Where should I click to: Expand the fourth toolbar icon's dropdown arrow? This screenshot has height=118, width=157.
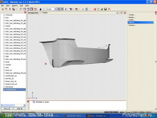16,9
